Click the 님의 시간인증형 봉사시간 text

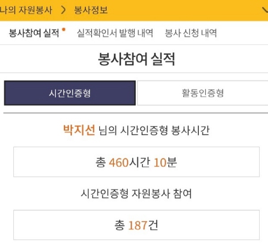coord(155,131)
